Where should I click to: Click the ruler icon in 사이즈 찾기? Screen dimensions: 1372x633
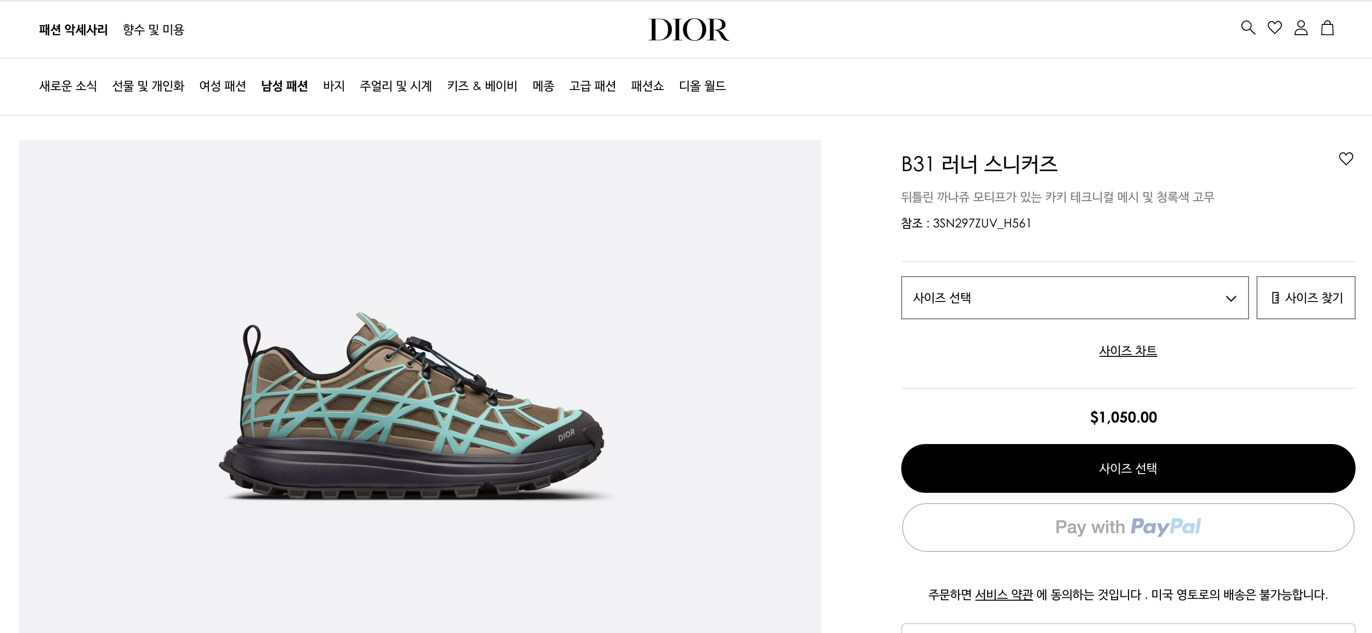(1275, 298)
